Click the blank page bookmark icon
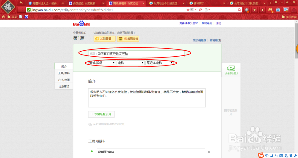298x158 pixels. (21, 17)
